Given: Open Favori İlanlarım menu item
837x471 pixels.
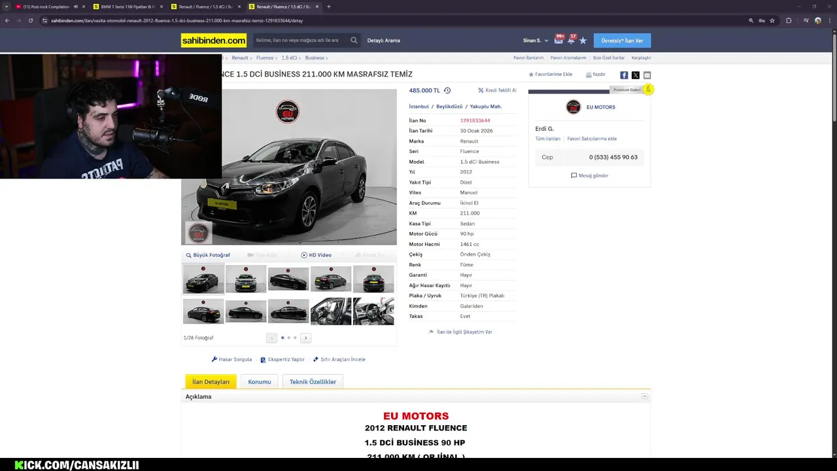Looking at the screenshot, I should coord(528,58).
